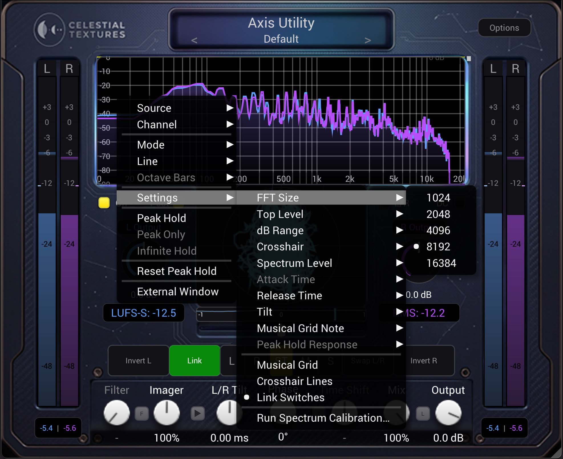
Task: Open Musical Grid Note submenu
Action: pos(321,328)
